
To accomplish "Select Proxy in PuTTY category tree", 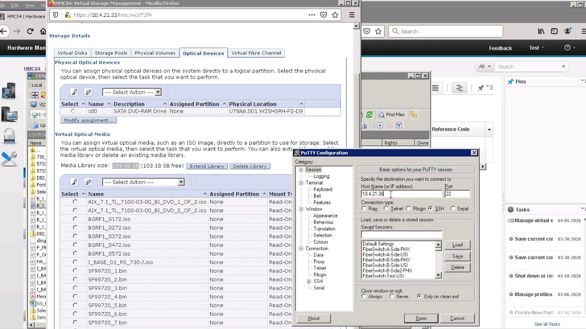I will [319, 262].
